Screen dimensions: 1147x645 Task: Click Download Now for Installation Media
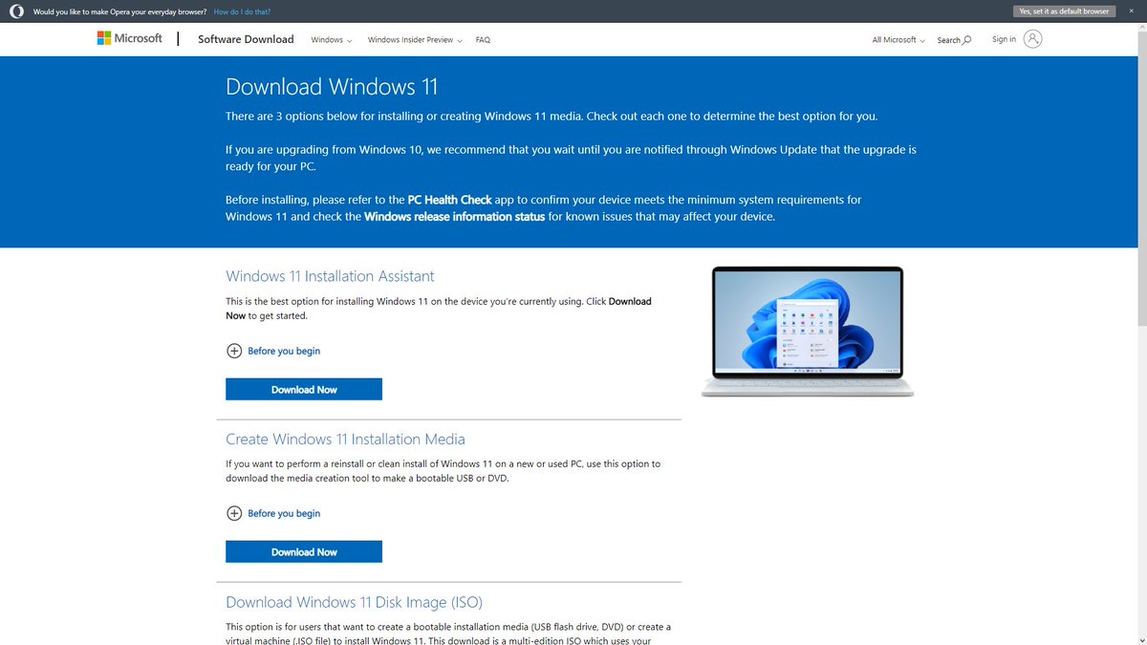(x=303, y=551)
